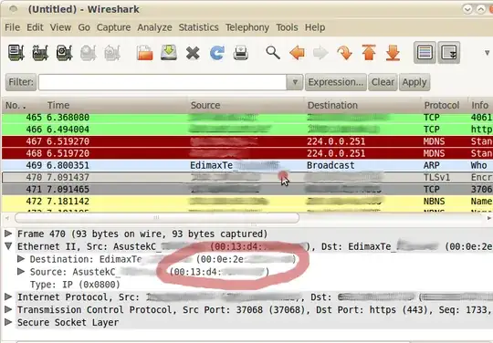Close the capture file with X icon
The image size is (493, 343).
193,53
